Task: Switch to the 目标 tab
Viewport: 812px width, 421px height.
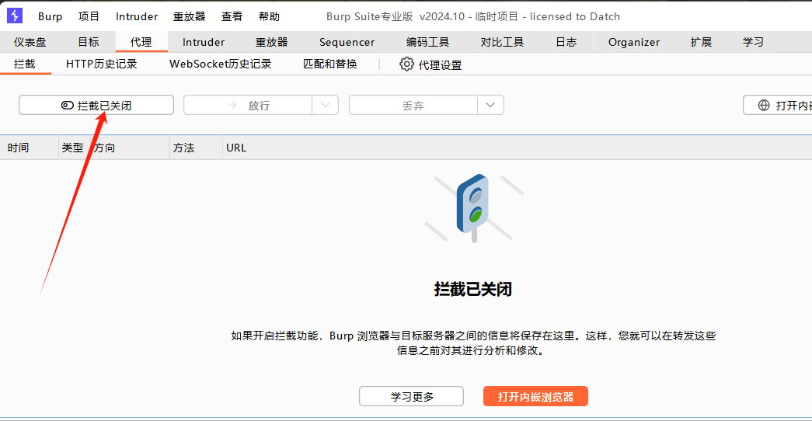Action: point(89,42)
